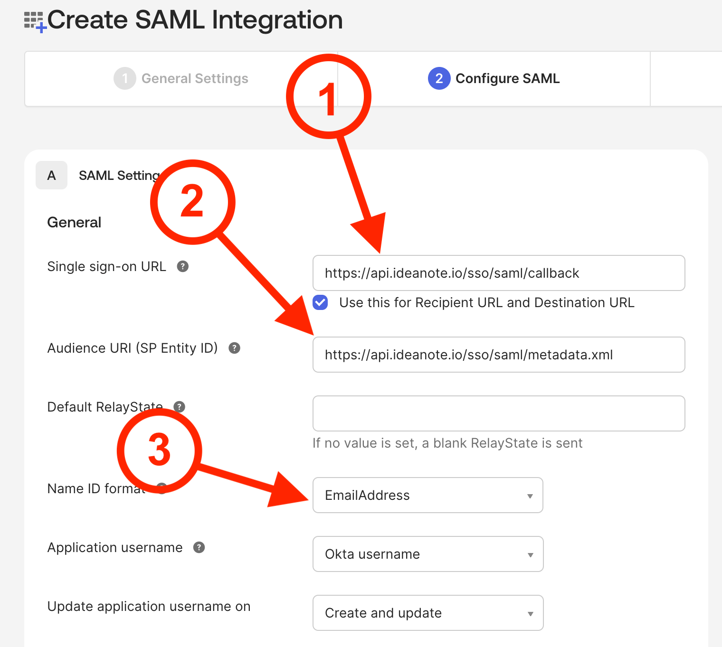This screenshot has height=647, width=722.
Task: Click the app grid plus icon beside title
Action: (x=35, y=22)
